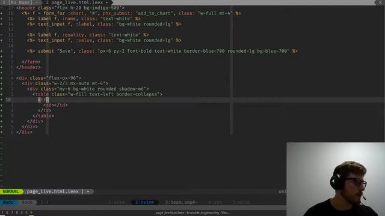Viewport: 385px width, 216px height.
Task: Select the tmux window 1:nvim
Action: (x=116, y=202)
